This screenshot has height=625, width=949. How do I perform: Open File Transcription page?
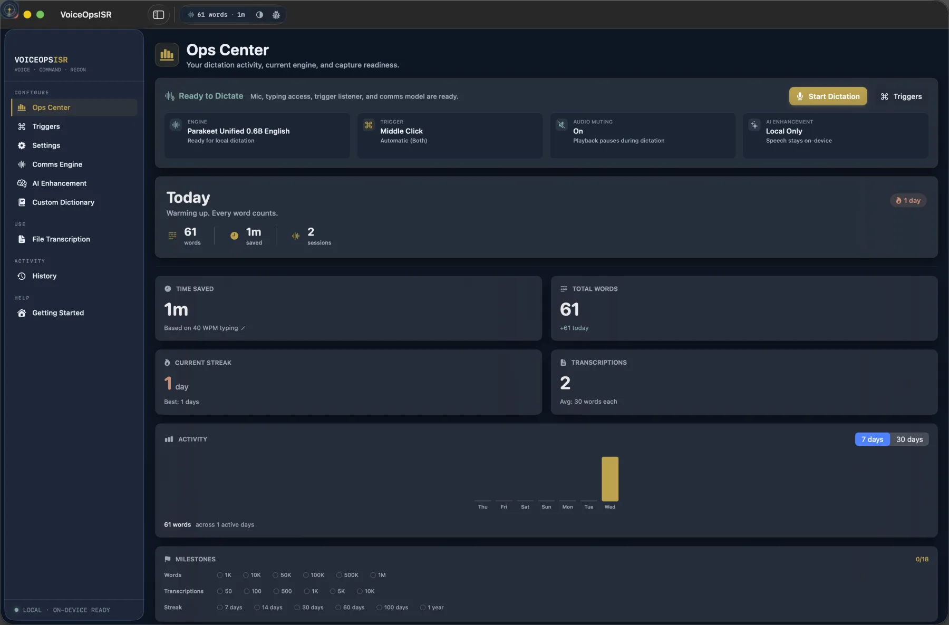[x=74, y=239]
